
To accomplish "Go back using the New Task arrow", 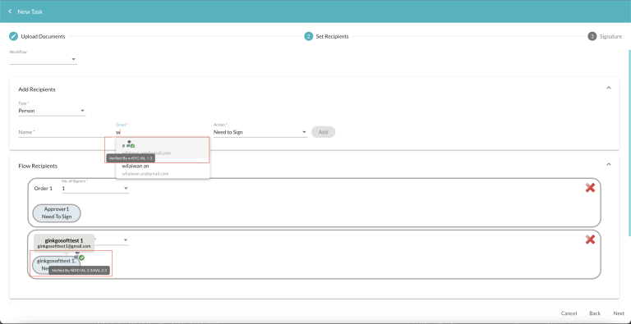I will tap(10, 11).
